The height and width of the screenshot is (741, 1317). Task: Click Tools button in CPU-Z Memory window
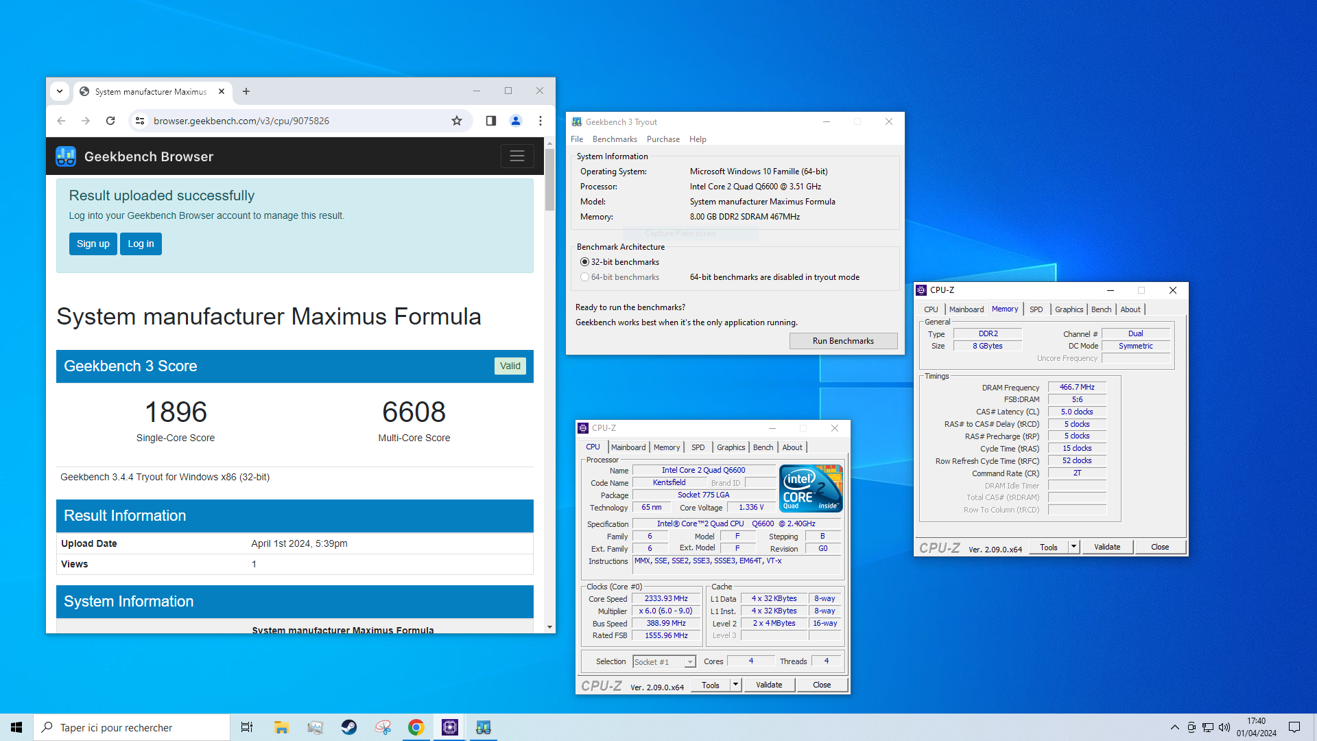click(x=1049, y=547)
